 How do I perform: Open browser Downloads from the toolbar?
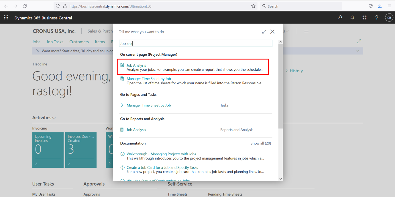[x=380, y=6]
